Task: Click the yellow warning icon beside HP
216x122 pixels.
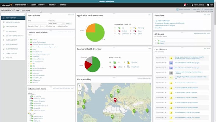Action: [x=31, y=64]
